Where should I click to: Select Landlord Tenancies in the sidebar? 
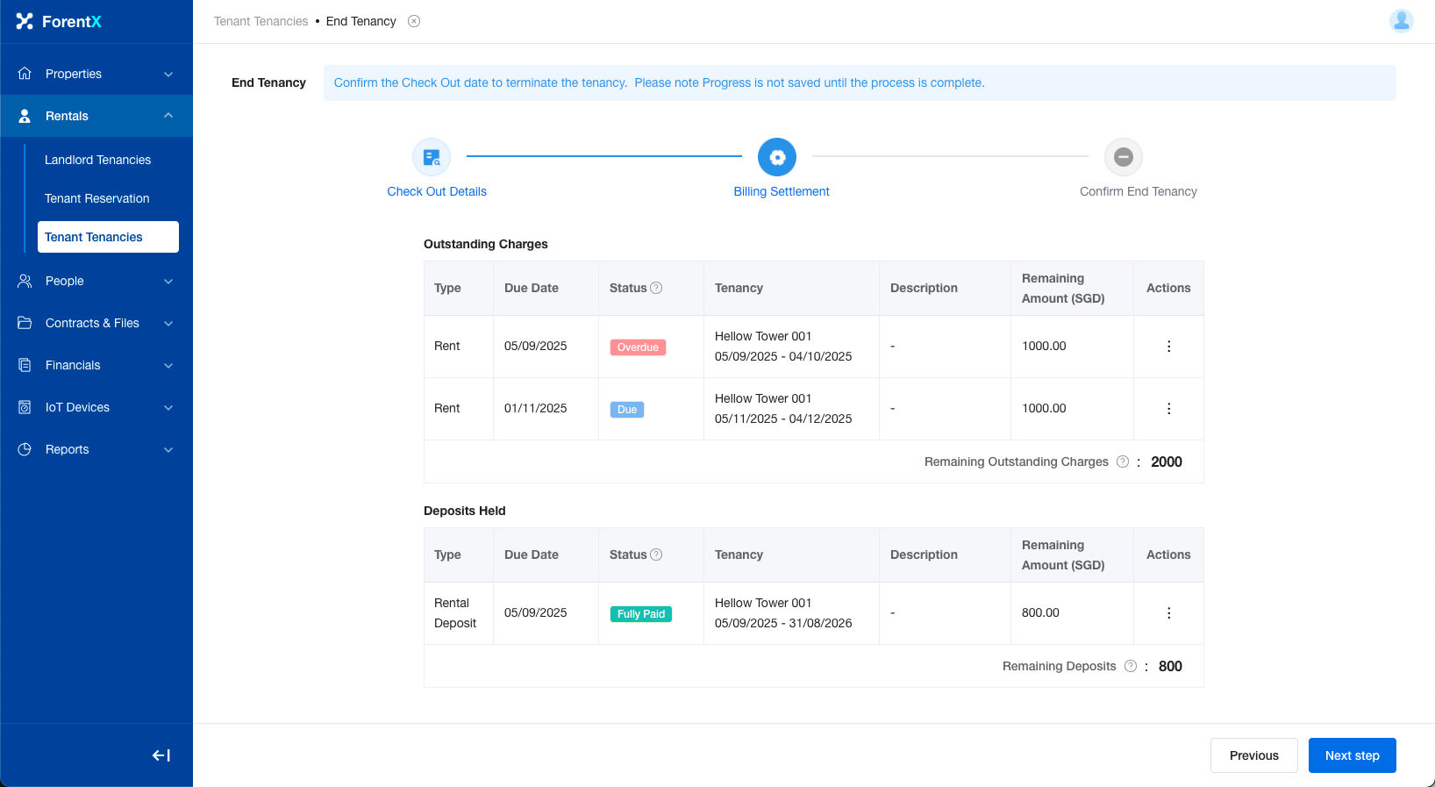(x=98, y=160)
